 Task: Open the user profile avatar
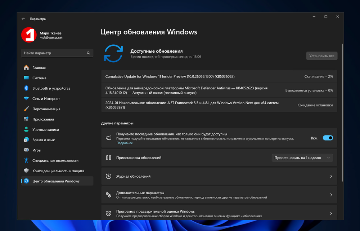coord(29,35)
